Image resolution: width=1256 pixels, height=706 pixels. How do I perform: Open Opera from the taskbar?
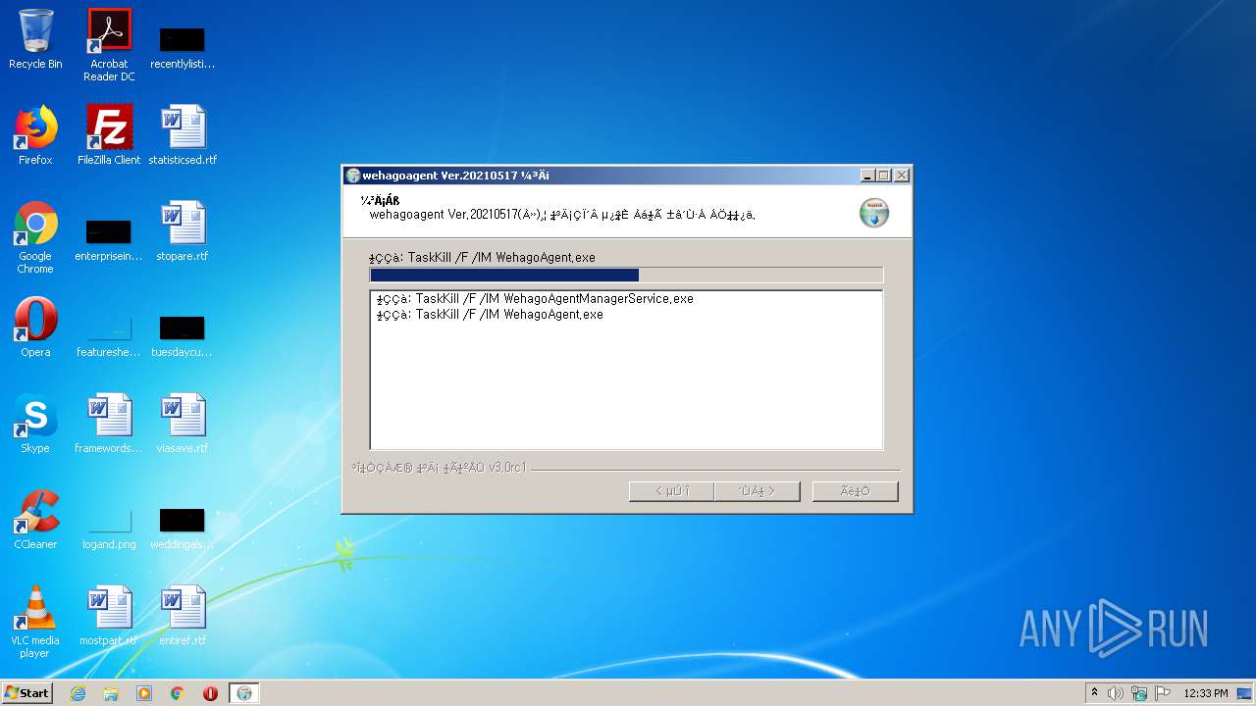tap(210, 693)
